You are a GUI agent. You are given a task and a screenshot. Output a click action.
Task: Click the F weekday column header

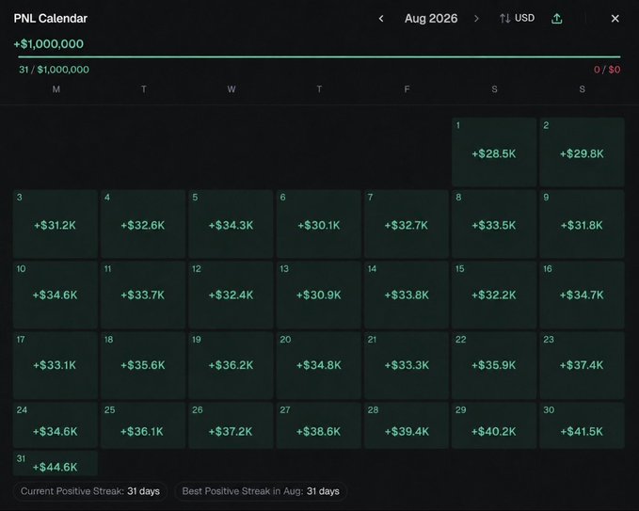coord(407,89)
